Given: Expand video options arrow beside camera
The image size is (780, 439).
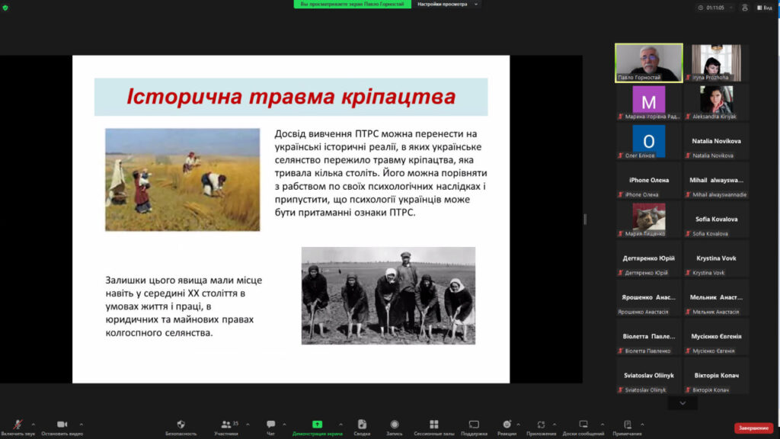Looking at the screenshot, I should click(81, 425).
